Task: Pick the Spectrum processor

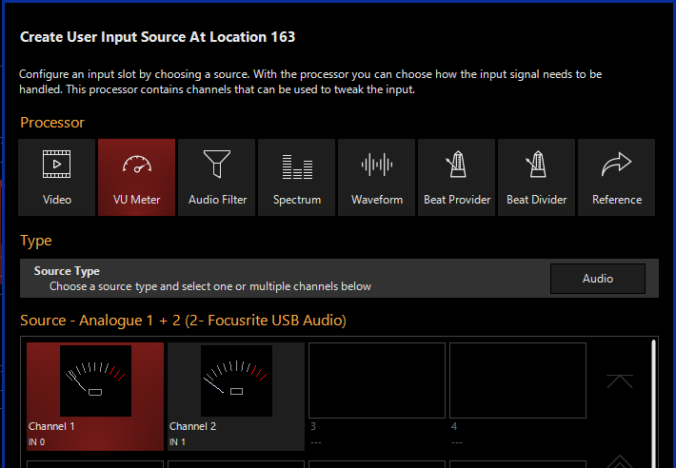Action: coord(297,177)
